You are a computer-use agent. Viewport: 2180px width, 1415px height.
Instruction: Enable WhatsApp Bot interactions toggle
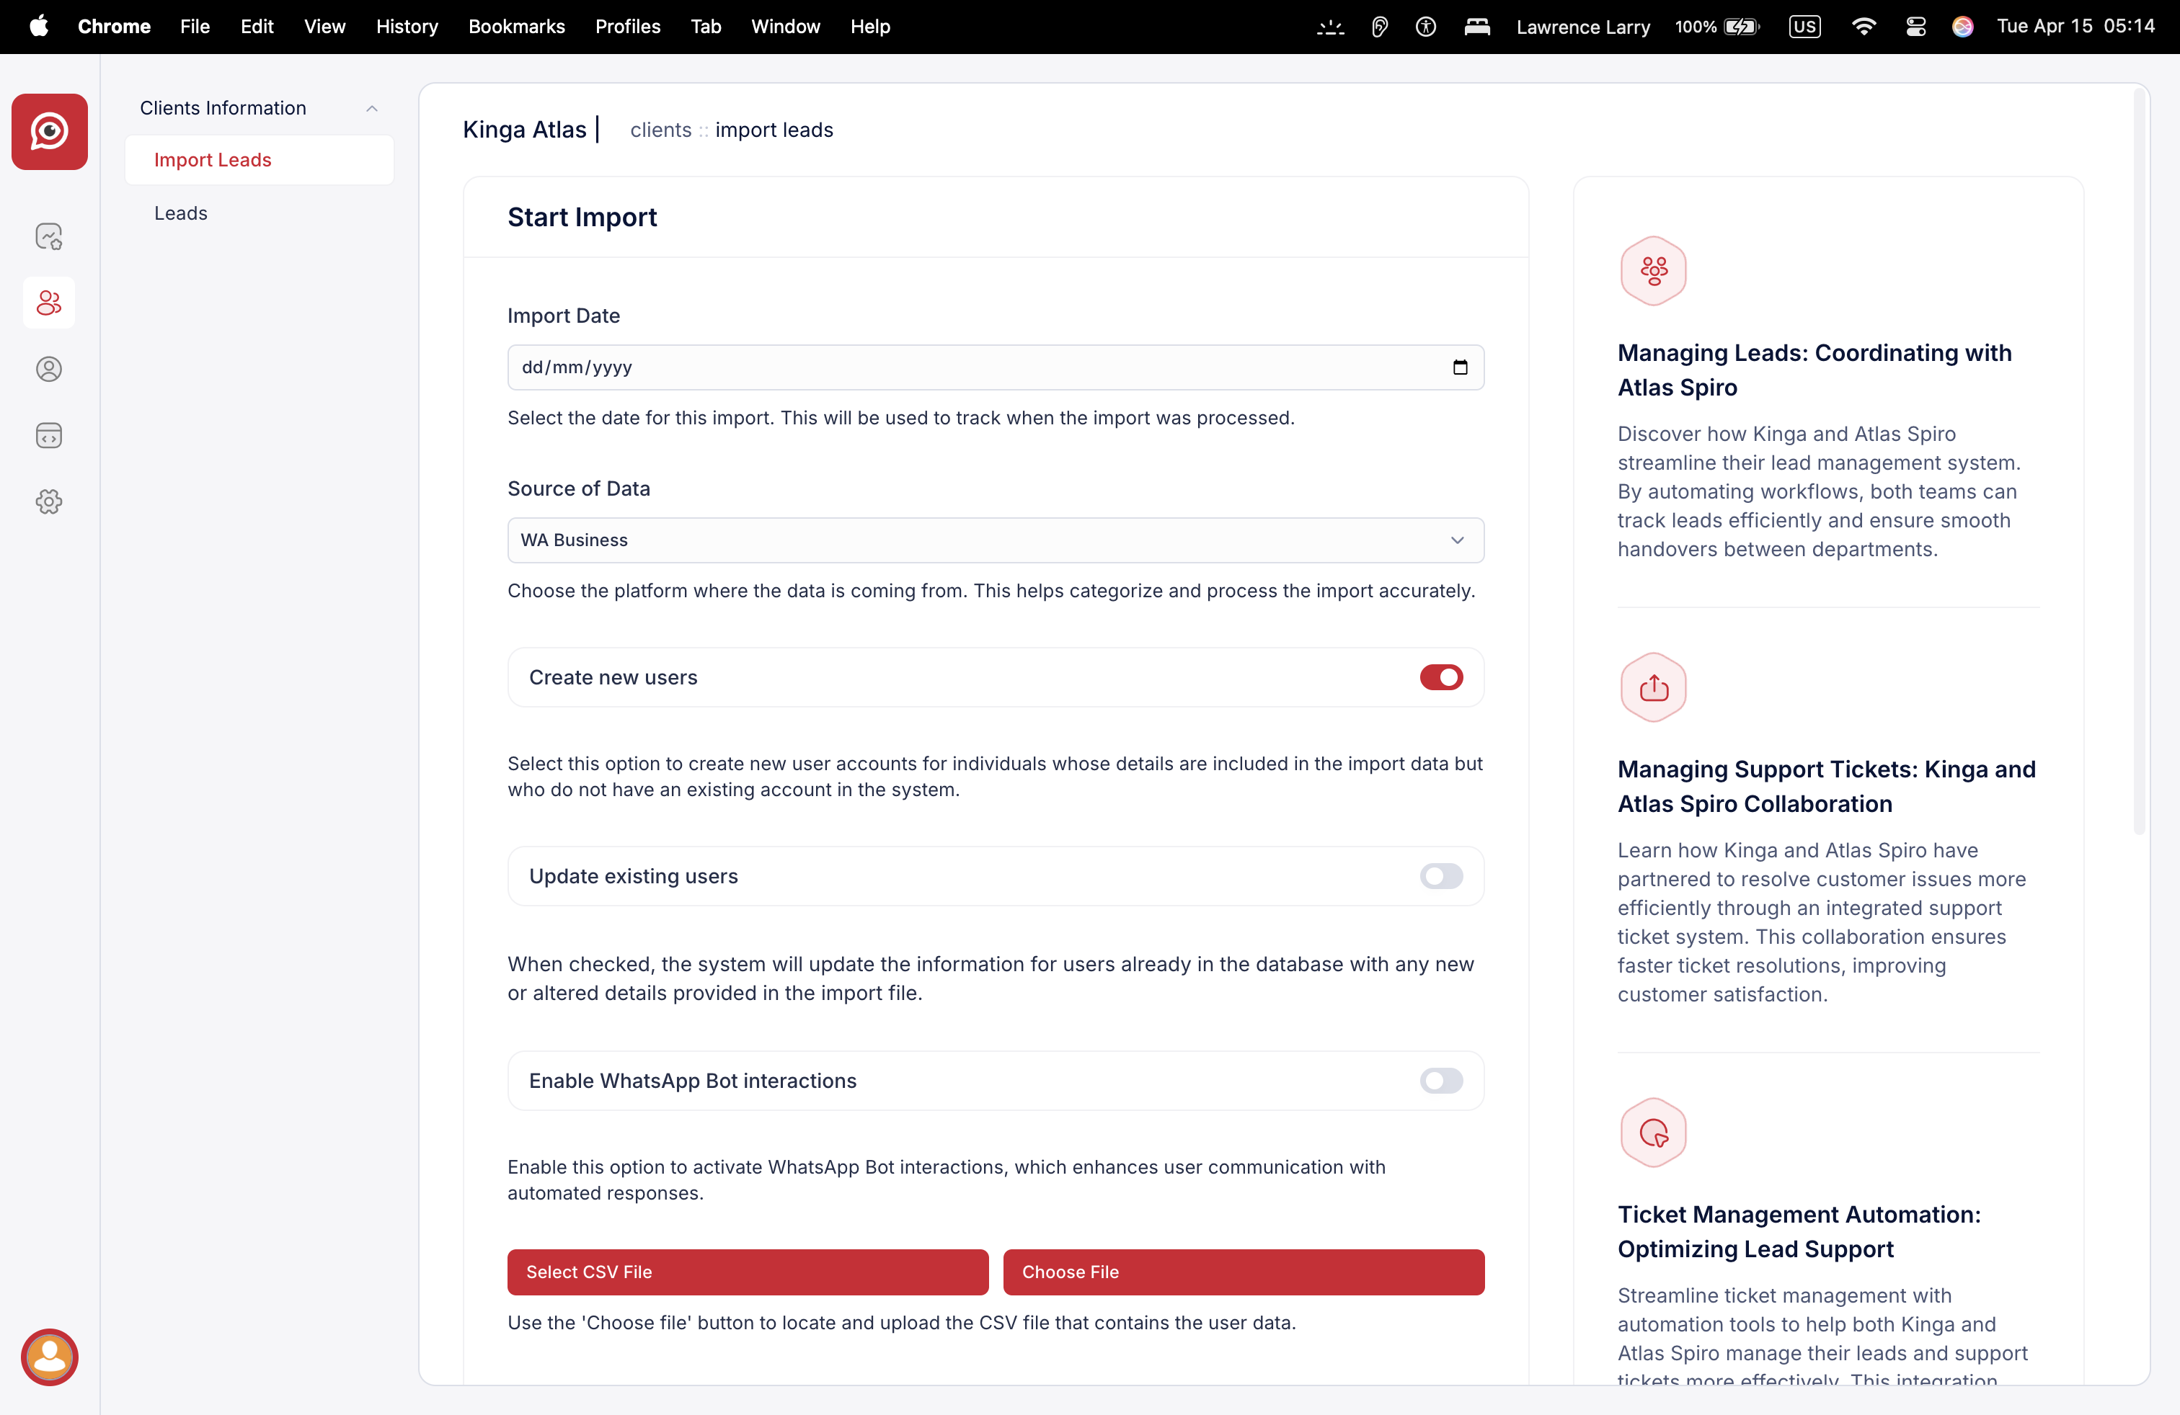point(1441,1081)
